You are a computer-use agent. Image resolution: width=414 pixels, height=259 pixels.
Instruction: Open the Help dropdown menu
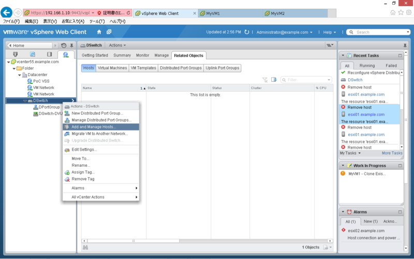[x=329, y=32]
